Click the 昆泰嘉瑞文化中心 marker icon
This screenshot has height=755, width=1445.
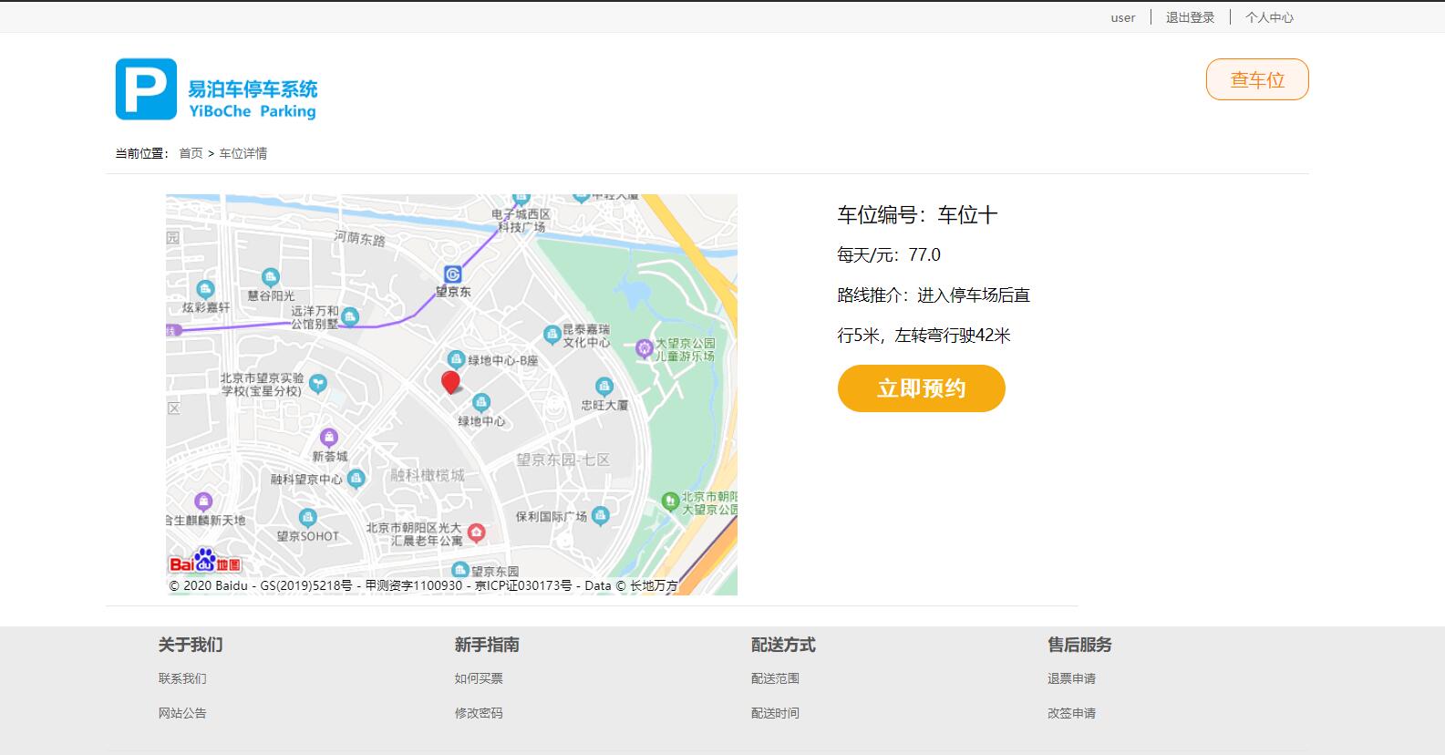tap(552, 335)
